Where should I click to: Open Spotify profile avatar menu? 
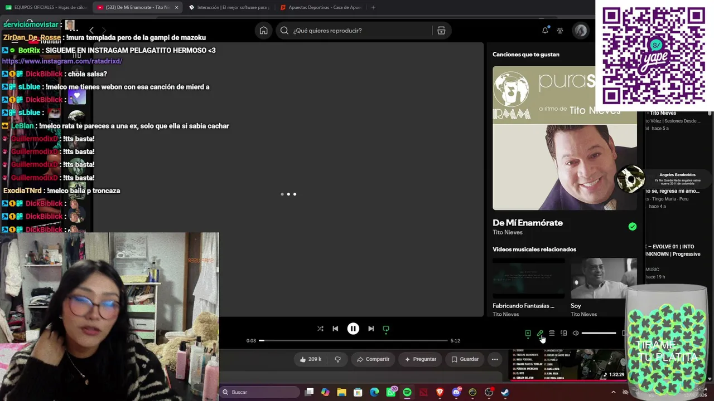pos(581,31)
